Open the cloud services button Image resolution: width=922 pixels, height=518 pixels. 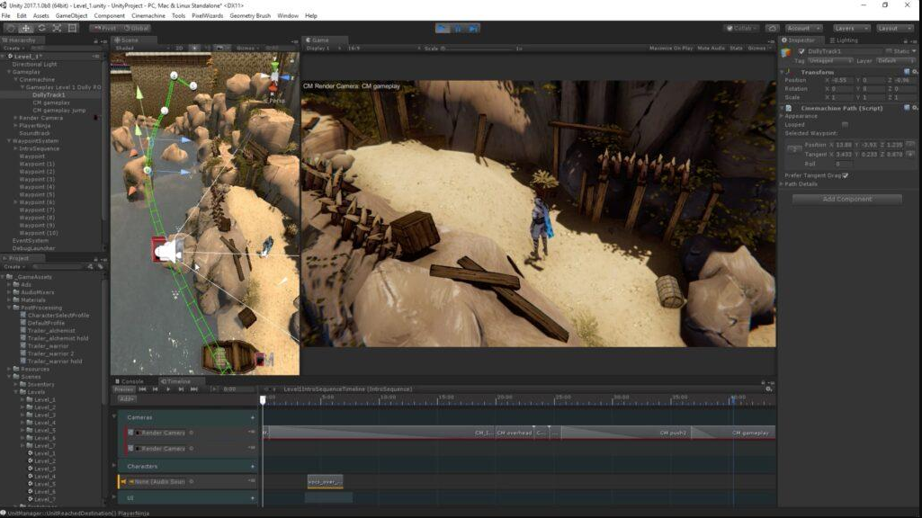[772, 28]
